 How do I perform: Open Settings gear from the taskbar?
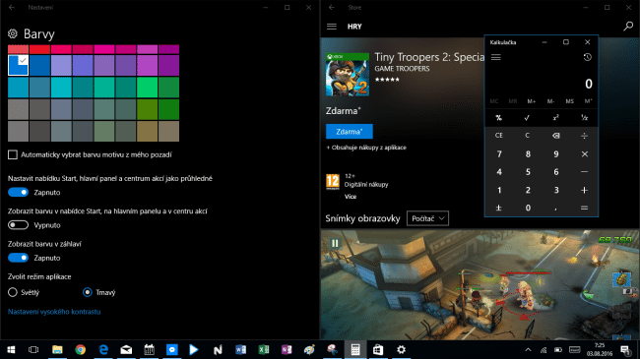[x=401, y=349]
